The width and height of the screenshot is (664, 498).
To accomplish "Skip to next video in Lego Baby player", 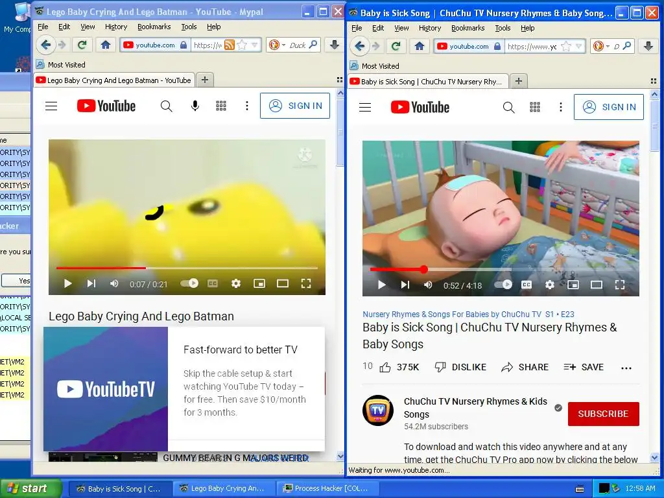I will coord(91,283).
